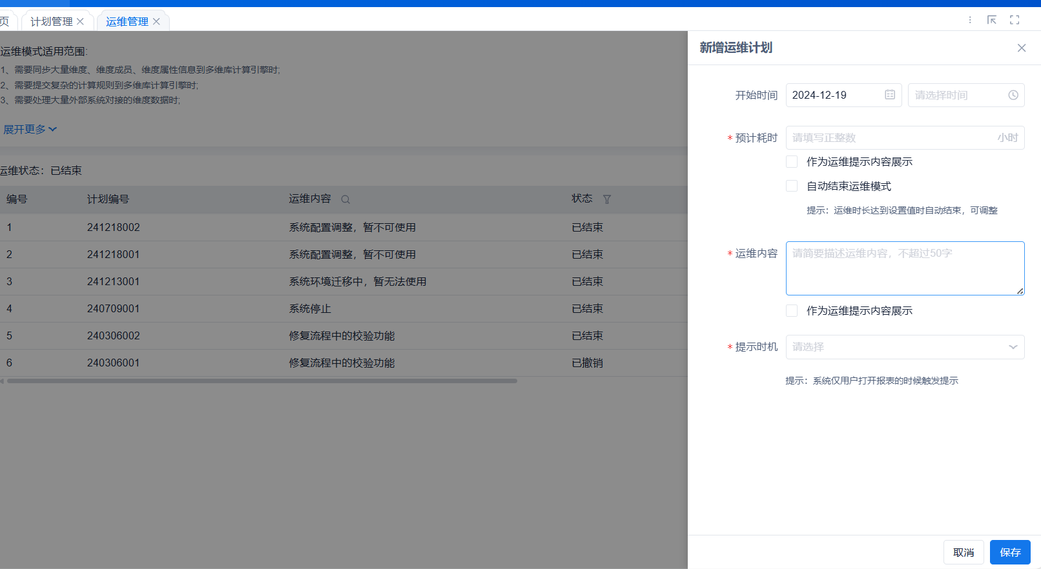Click the clock icon in time picker
The height and width of the screenshot is (569, 1041).
coord(1013,95)
